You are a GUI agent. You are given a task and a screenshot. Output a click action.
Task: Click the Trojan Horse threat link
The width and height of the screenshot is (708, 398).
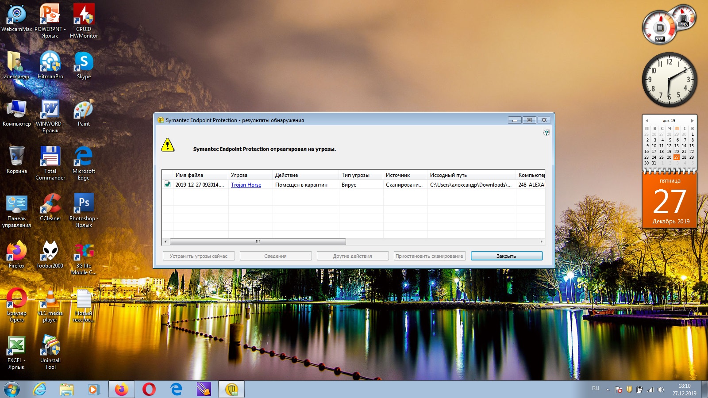tap(246, 185)
